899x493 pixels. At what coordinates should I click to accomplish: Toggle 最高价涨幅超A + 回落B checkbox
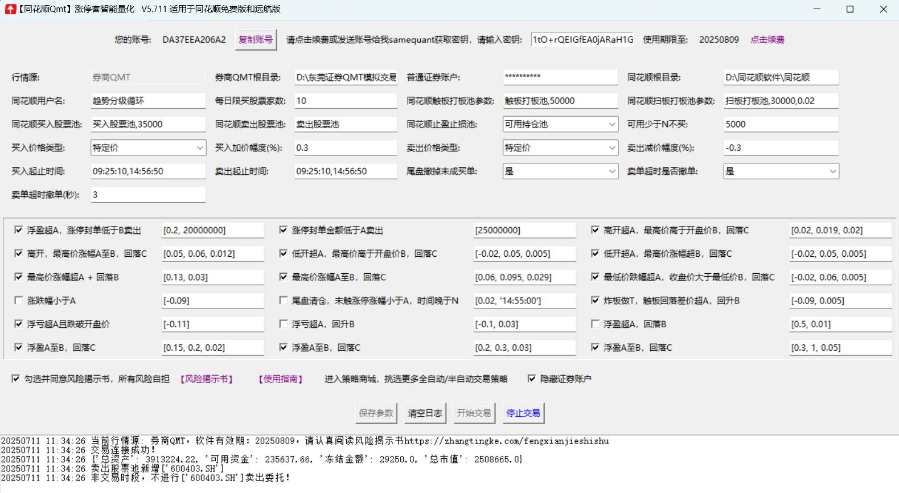coord(18,277)
